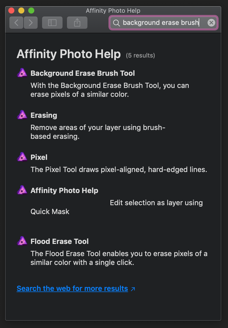Click the Affinity icon beside Background Erase Brush Tool
This screenshot has width=228, height=328.
click(x=22, y=73)
